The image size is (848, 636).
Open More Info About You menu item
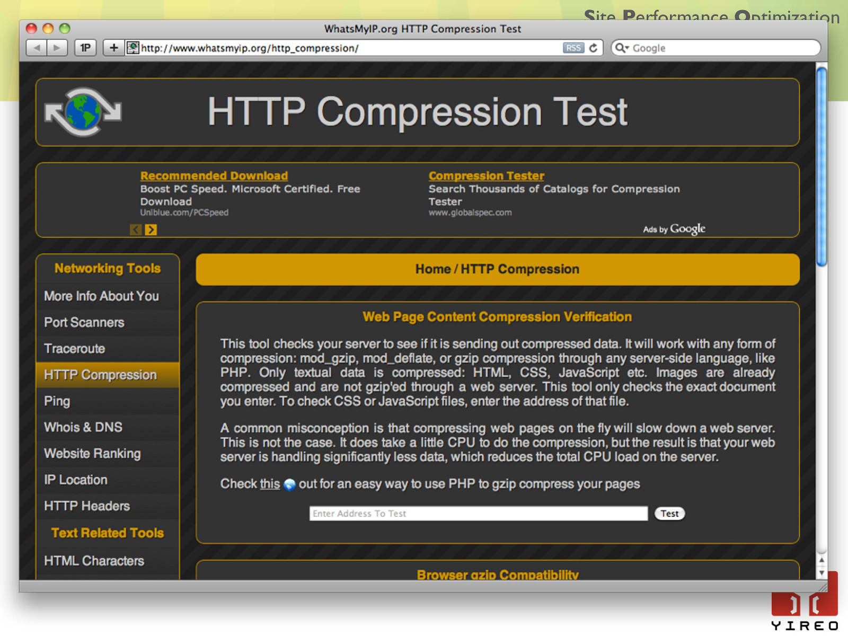108,296
